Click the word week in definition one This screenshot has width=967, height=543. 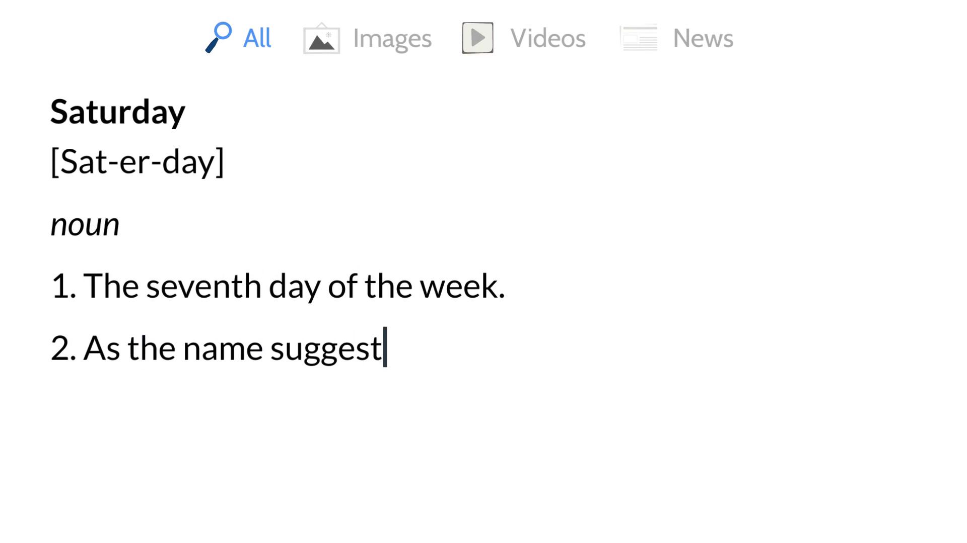point(457,286)
